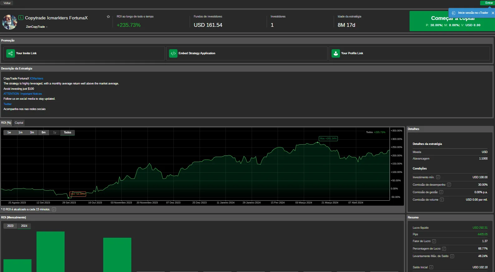This screenshot has height=272, width=495.
Task: Select the 6m chart range
Action: point(44,133)
